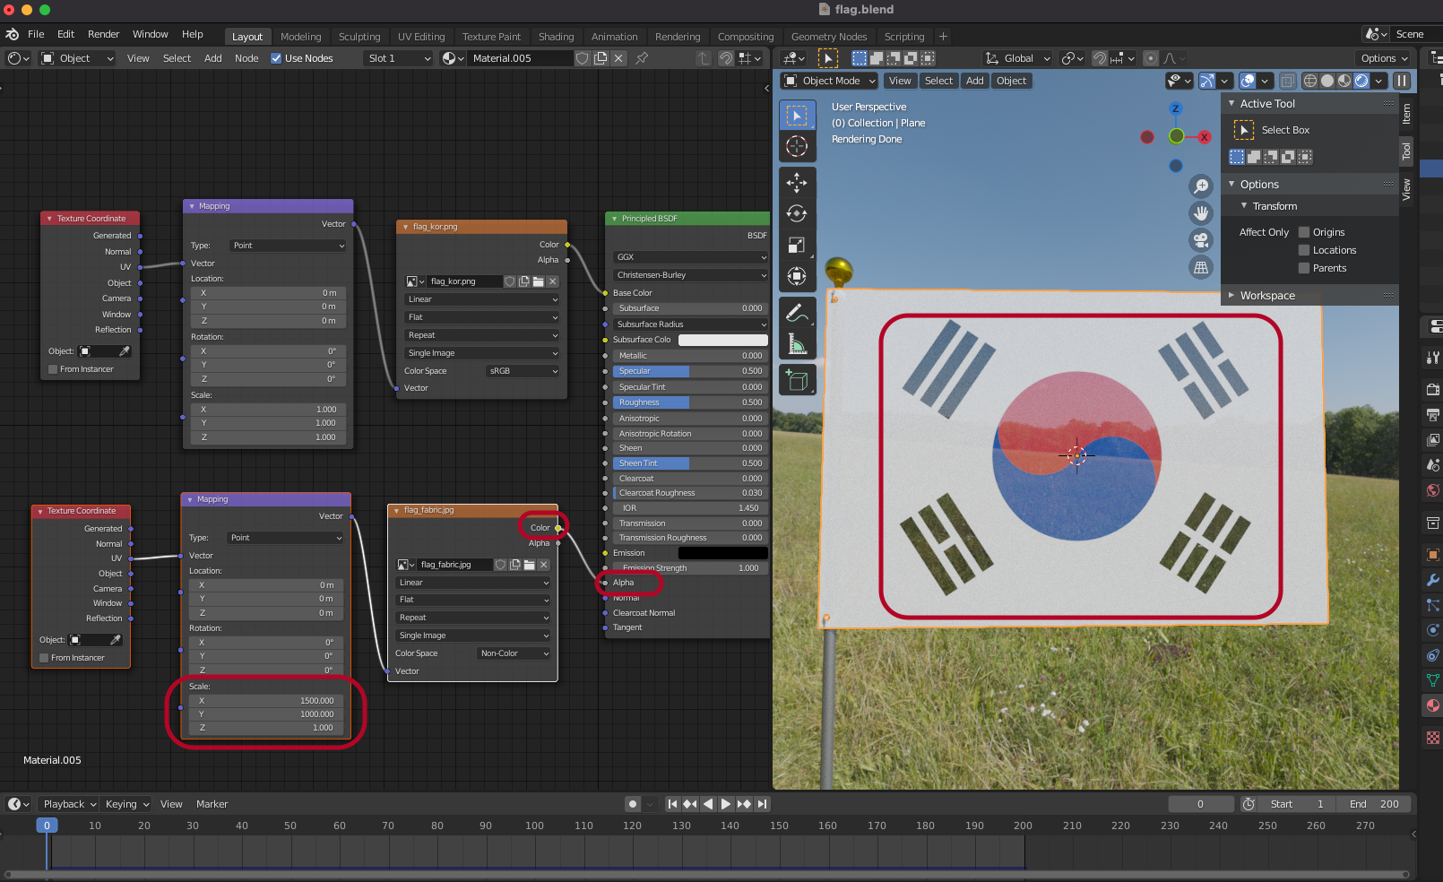1443x882 pixels.
Task: Open Non-Color color space dropdown
Action: 514,653
